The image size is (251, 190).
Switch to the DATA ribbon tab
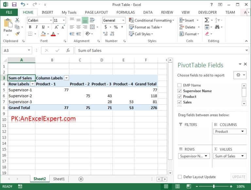coord(148,12)
